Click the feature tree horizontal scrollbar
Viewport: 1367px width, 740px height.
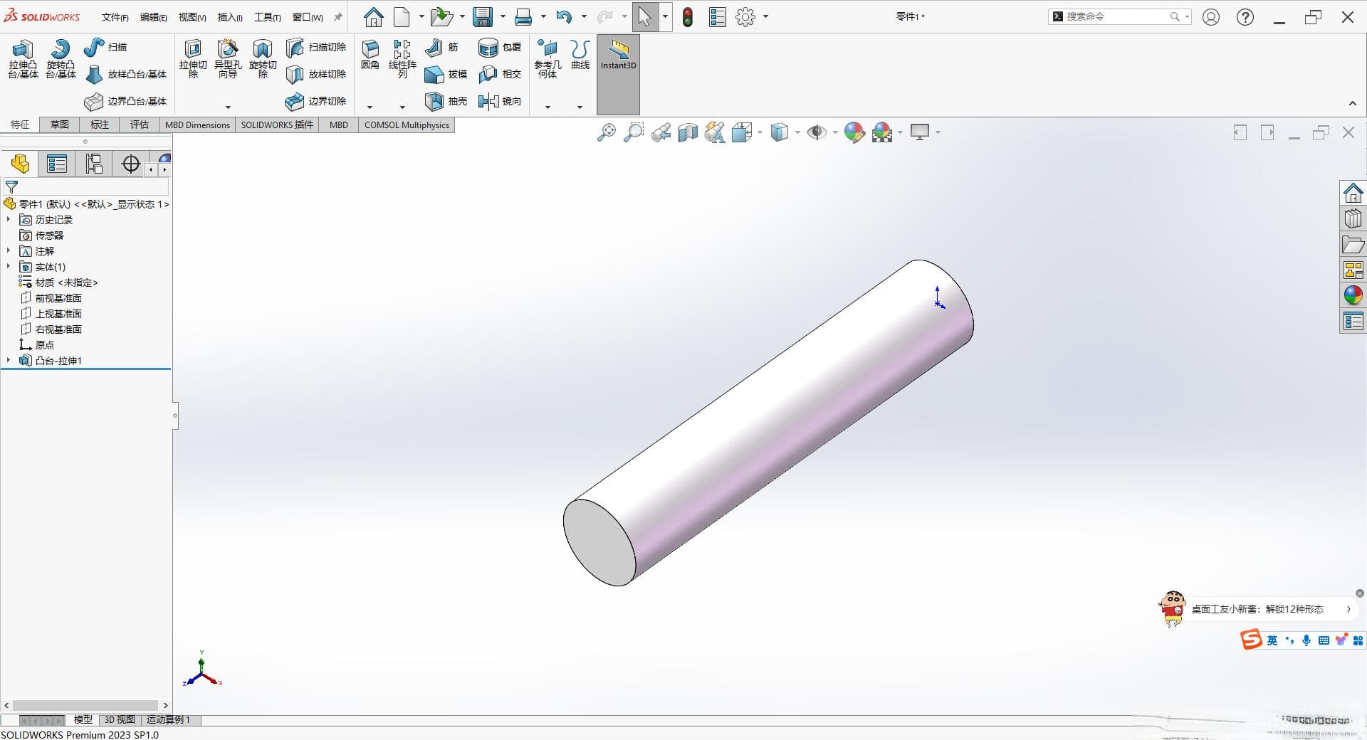85,706
